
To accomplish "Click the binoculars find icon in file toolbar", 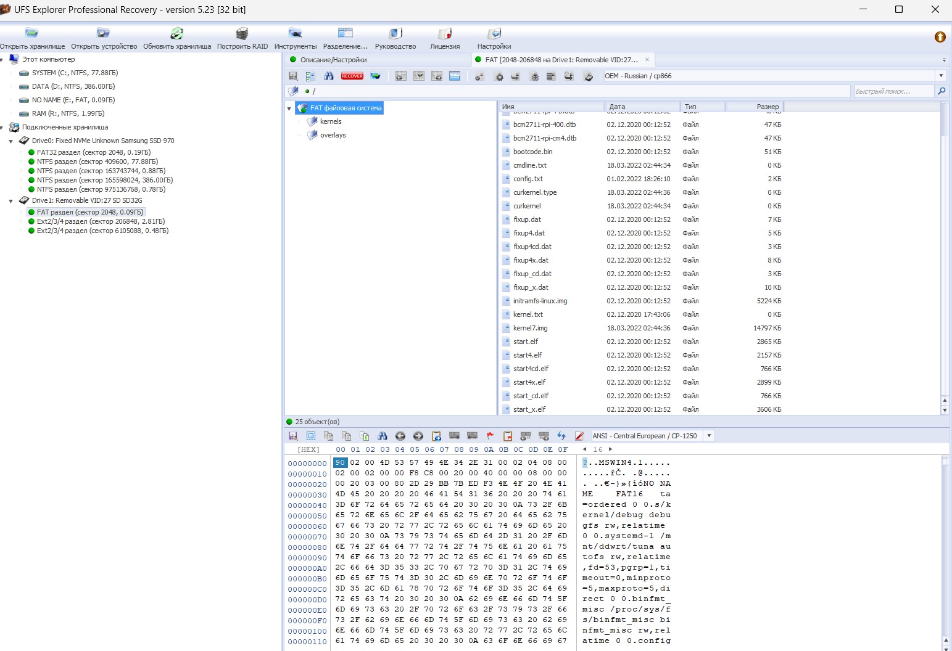I will click(x=329, y=76).
